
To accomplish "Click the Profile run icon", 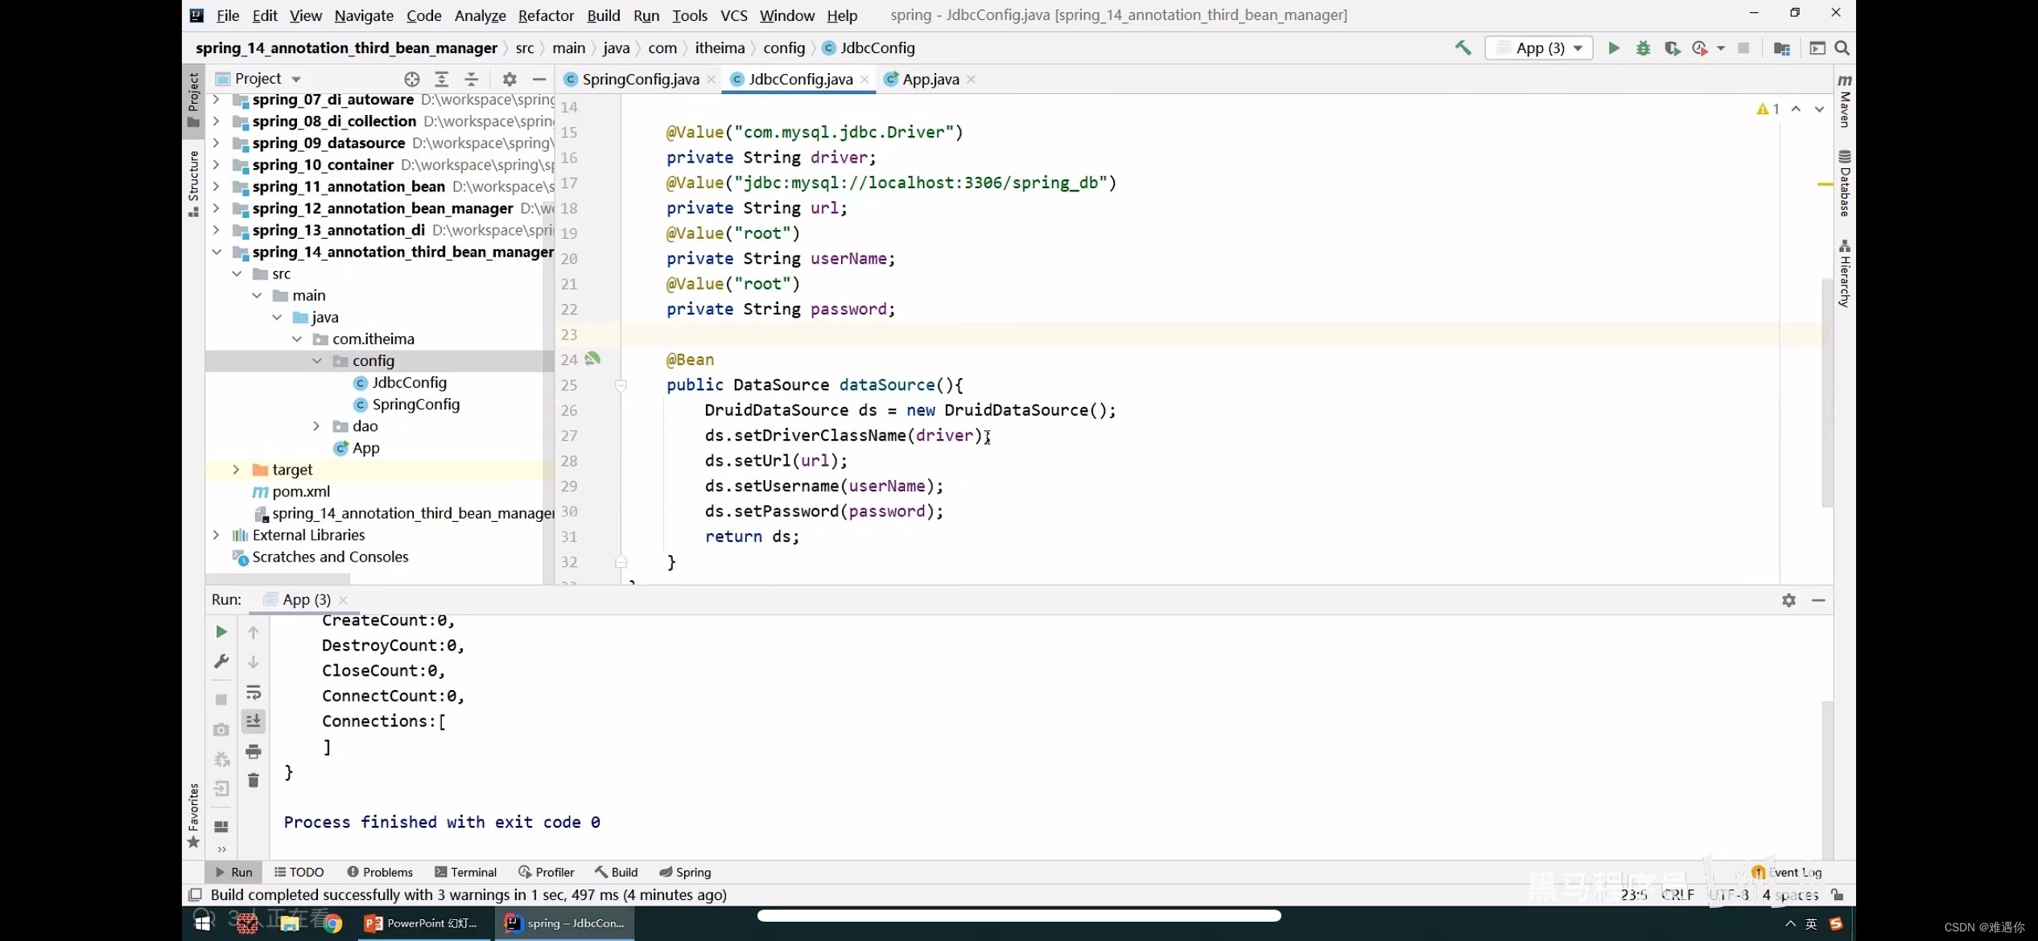I will 1699,48.
